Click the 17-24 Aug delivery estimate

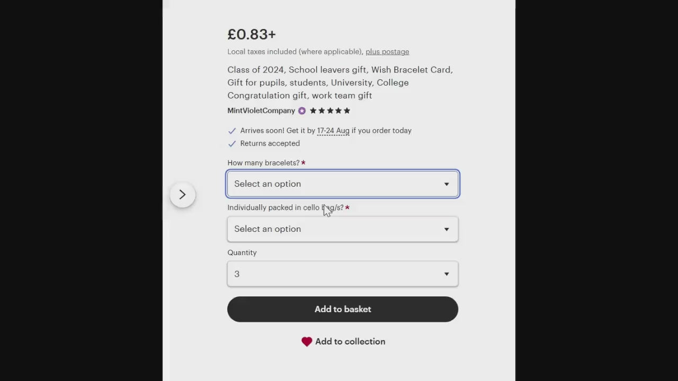point(333,131)
